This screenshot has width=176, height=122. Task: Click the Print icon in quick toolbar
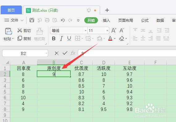[47, 20]
